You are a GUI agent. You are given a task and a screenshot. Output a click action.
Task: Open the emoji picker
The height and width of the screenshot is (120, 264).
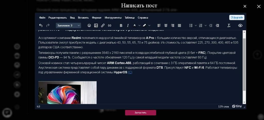point(89,25)
